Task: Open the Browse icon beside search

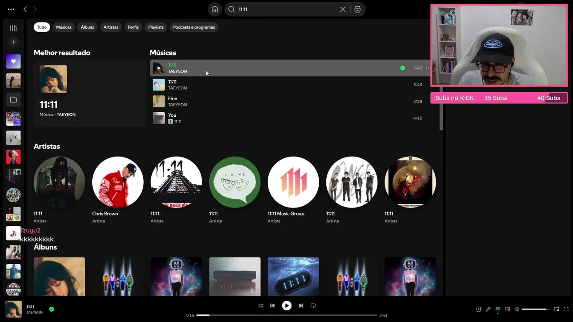Action: coord(357,9)
